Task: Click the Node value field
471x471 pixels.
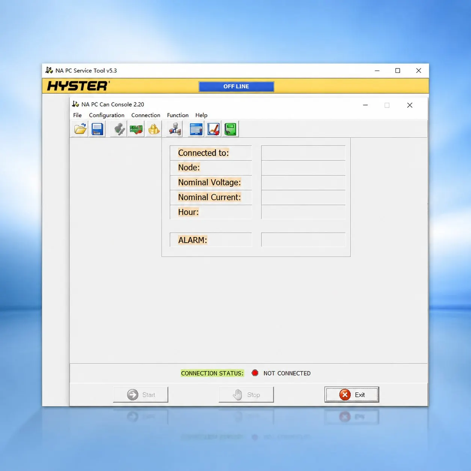Action: [303, 168]
